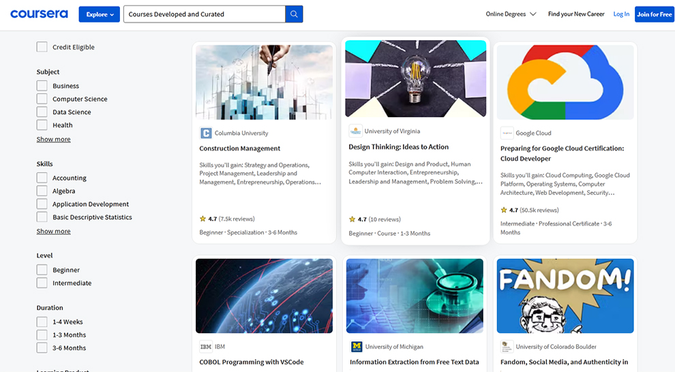675x372 pixels.
Task: Open Information Extraction from Free Text Data
Action: click(x=414, y=362)
